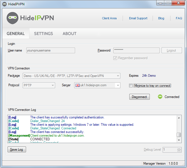The height and width of the screenshot is (168, 187).
Task: Click the status bar resize grip
Action: point(183,164)
